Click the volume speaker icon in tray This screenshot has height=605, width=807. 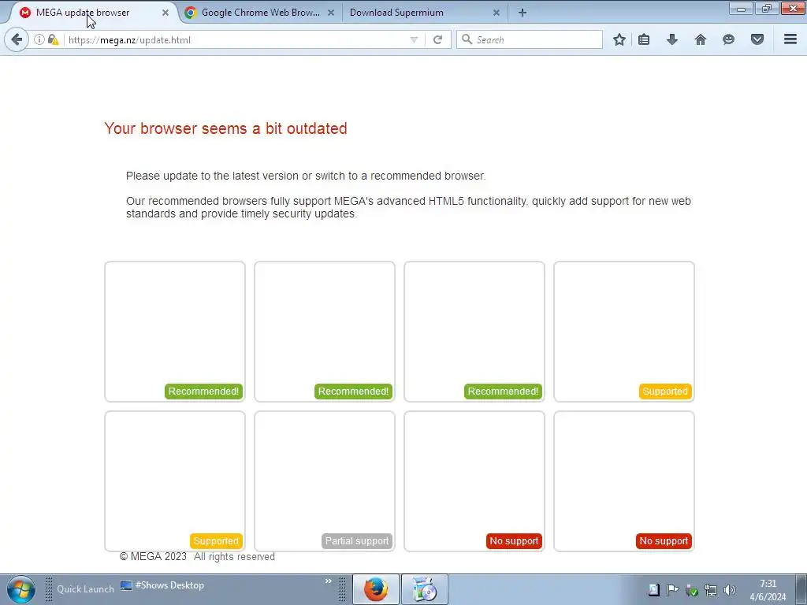pyautogui.click(x=730, y=590)
